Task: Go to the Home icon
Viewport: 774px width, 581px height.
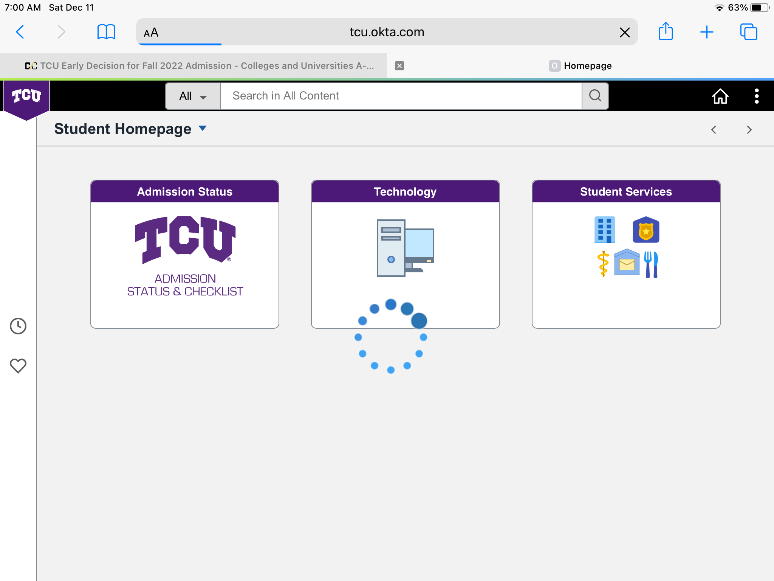Action: point(720,96)
